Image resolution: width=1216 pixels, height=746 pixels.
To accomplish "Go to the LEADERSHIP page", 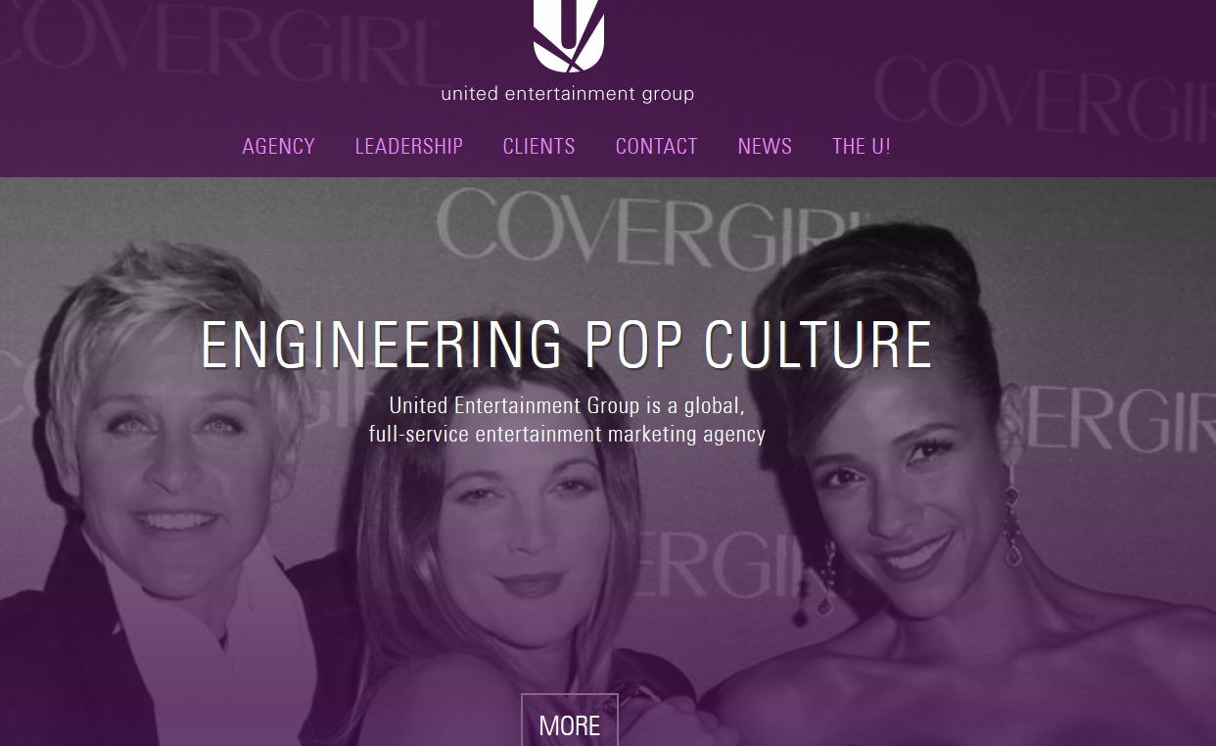I will click(x=409, y=147).
